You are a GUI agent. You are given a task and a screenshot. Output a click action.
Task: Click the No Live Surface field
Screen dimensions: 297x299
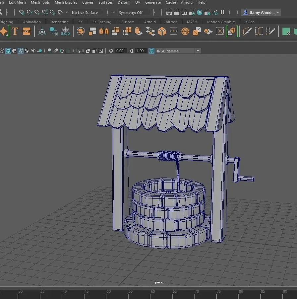87,13
